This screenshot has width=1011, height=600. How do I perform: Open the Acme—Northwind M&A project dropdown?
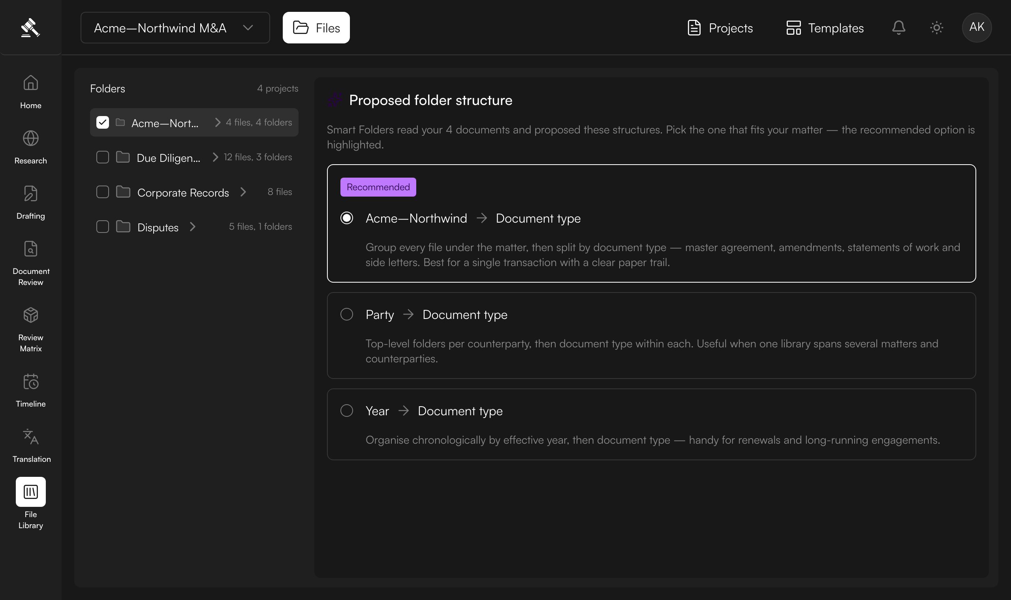(175, 28)
